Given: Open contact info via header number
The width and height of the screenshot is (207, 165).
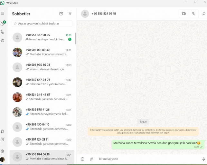Looking at the screenshot, I should point(104,14).
